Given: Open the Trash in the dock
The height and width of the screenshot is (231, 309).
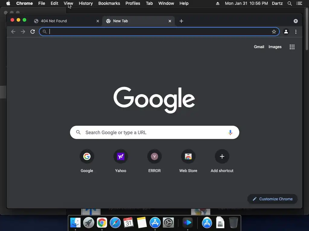Looking at the screenshot, I should [234, 223].
